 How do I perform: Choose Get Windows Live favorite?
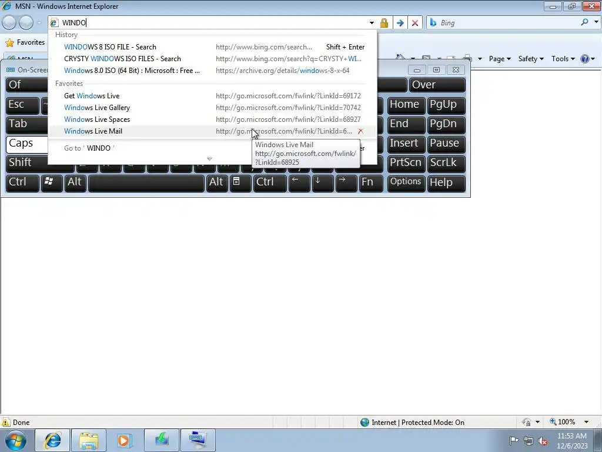click(x=212, y=96)
